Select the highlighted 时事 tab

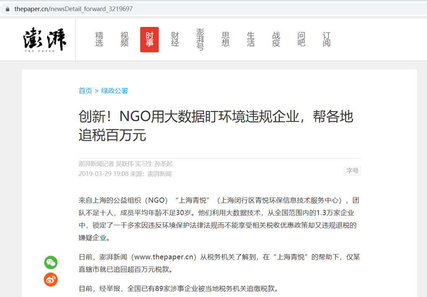point(150,39)
